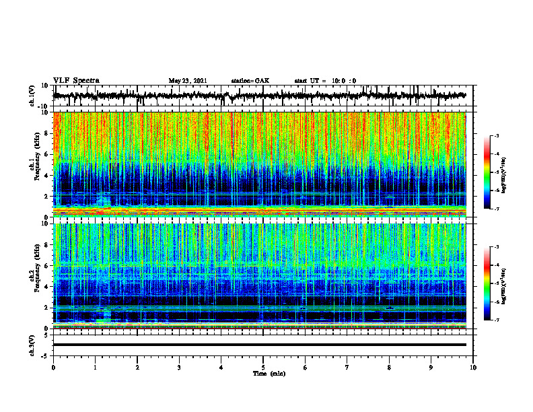The image size is (533, 412).
Task: Click the ch.1 spectrogram "2" kHz tick label
Action: pos(46,197)
